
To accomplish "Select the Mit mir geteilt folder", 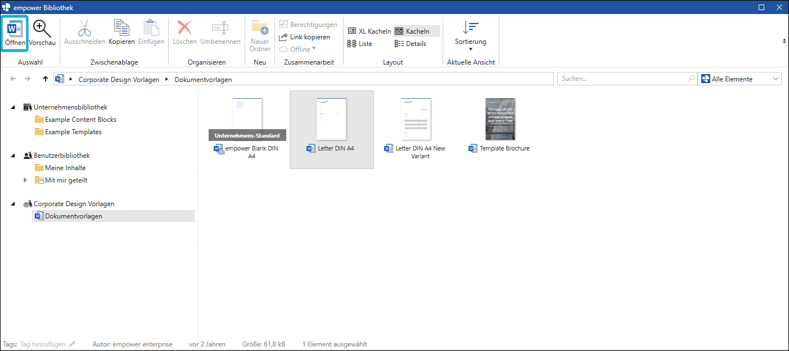I will click(x=66, y=180).
